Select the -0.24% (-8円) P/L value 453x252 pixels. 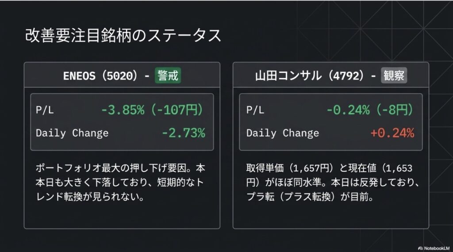coord(370,111)
